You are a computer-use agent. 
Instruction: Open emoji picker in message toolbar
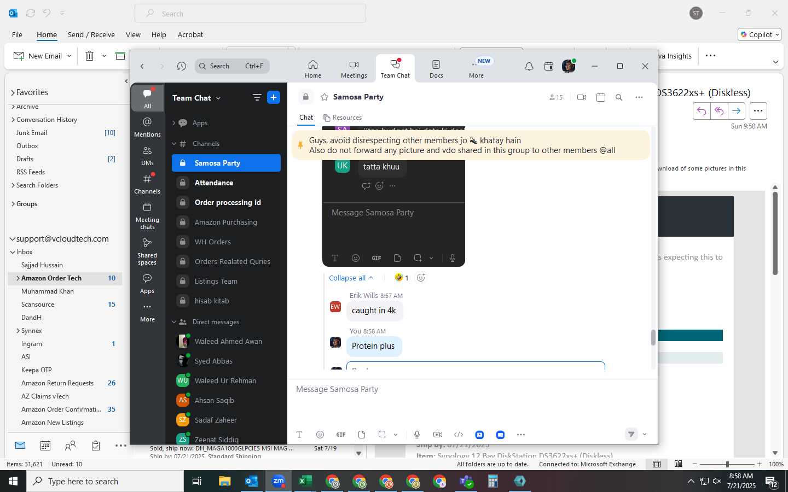coord(320,435)
